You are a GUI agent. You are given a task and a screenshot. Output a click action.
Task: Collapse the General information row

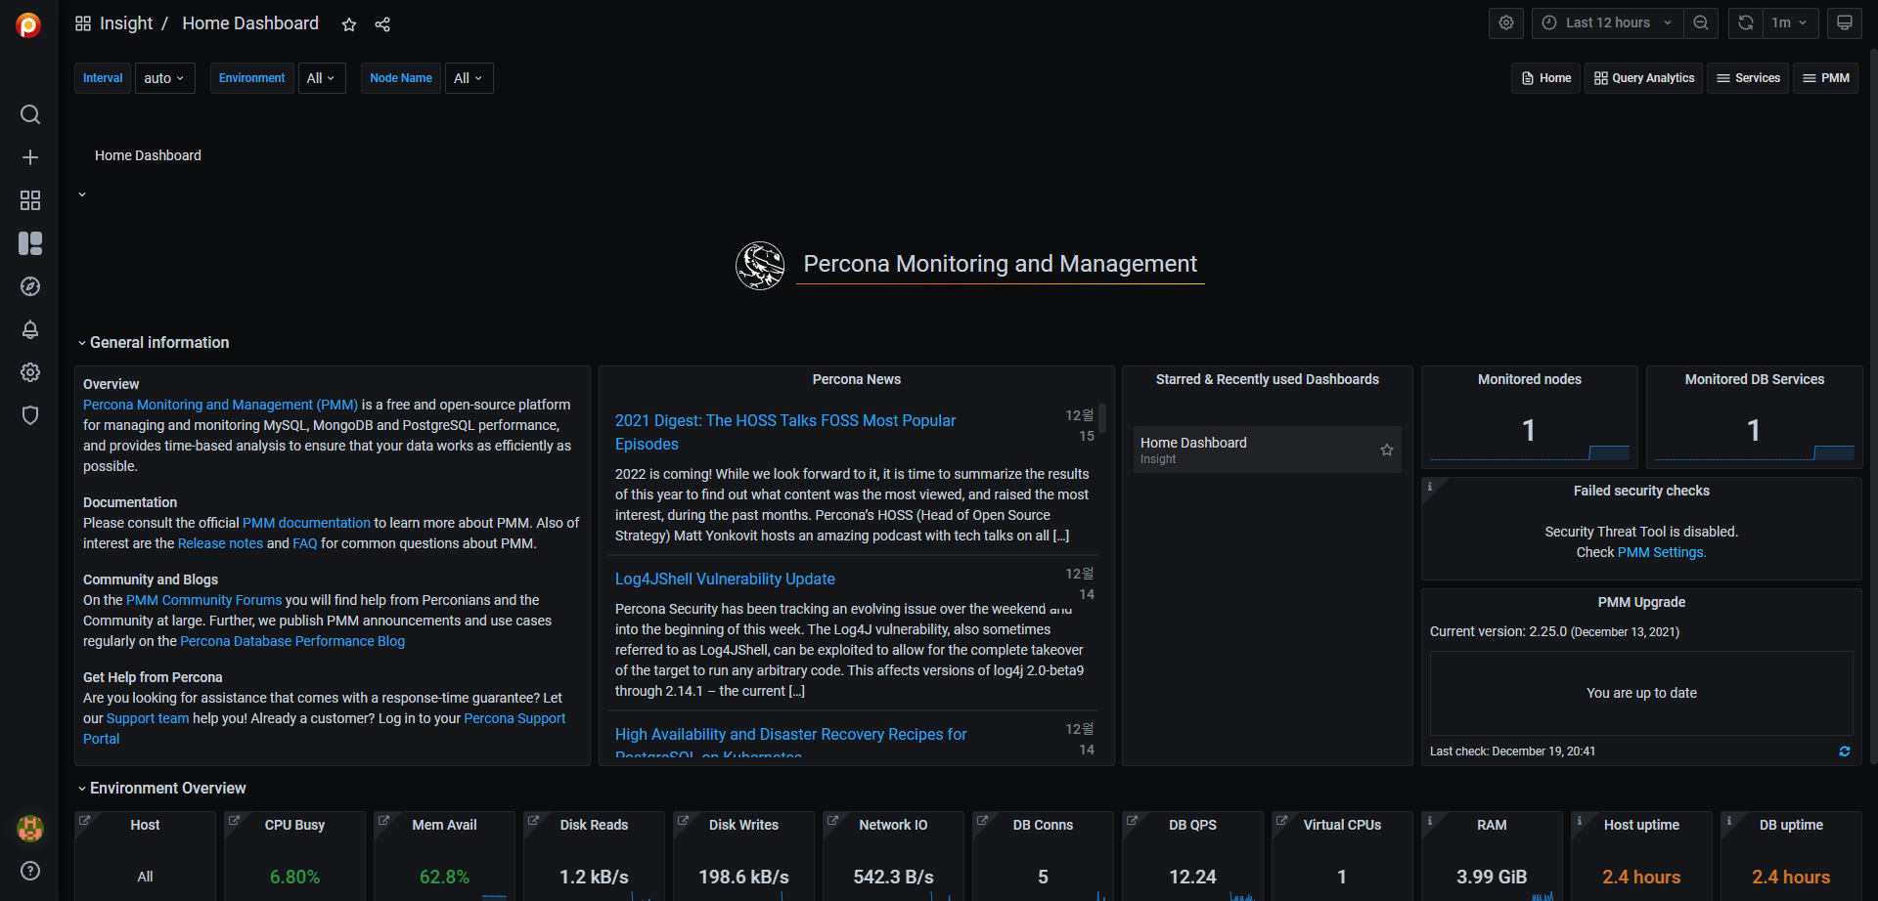pos(154,342)
